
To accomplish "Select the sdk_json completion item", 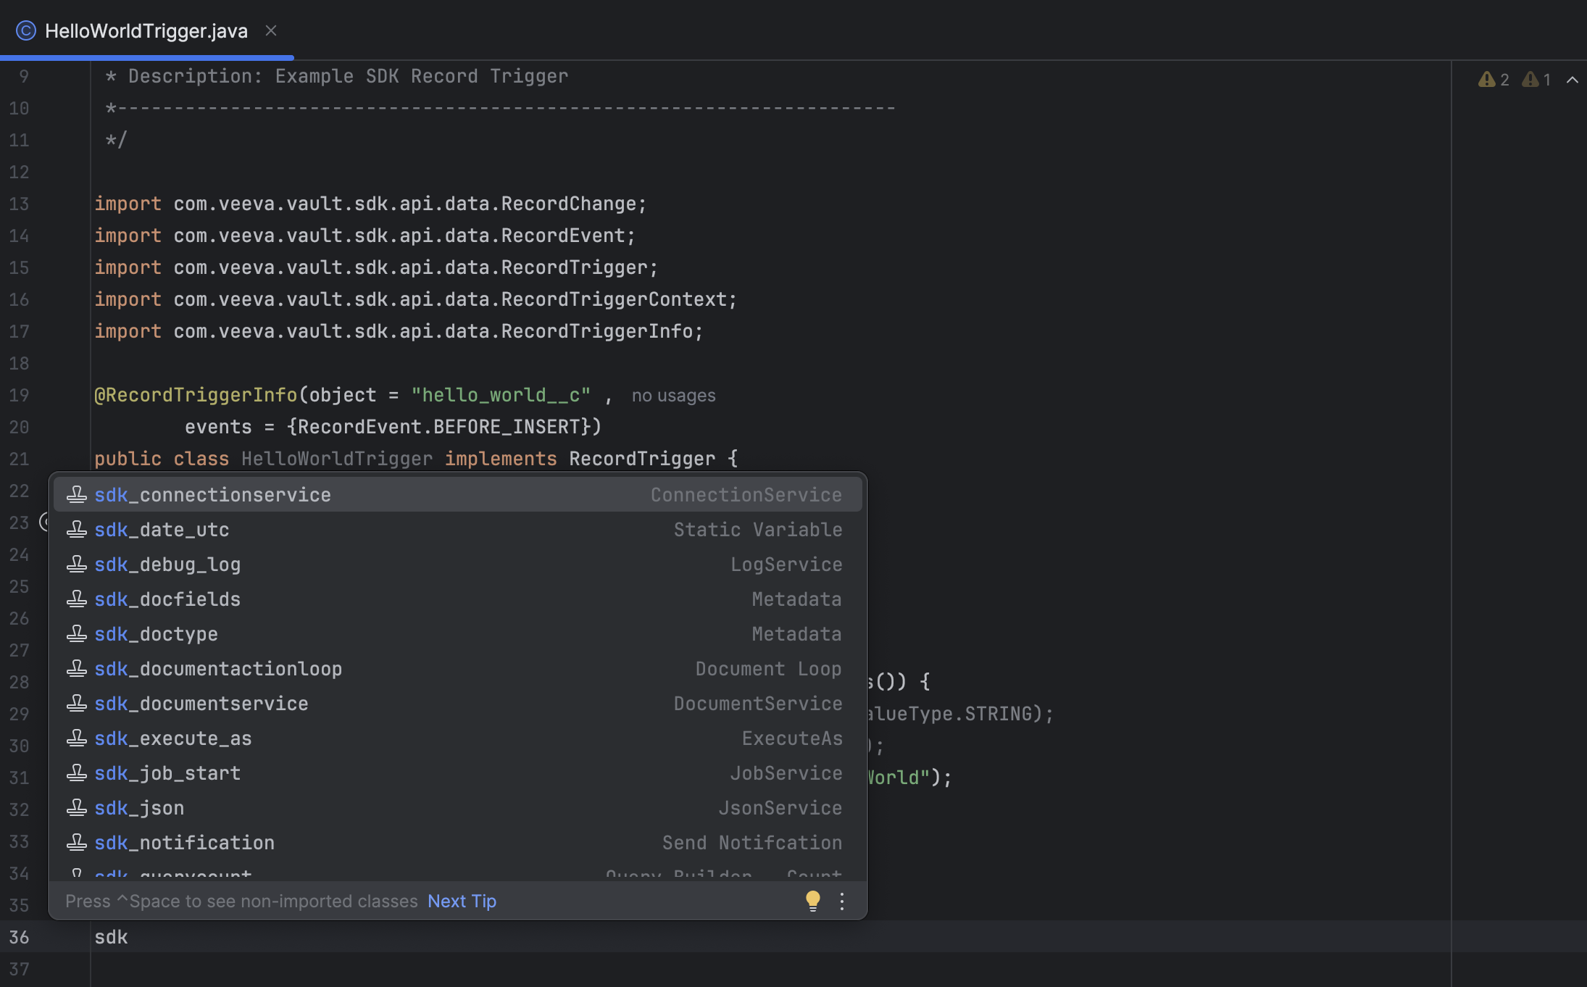I will point(458,808).
